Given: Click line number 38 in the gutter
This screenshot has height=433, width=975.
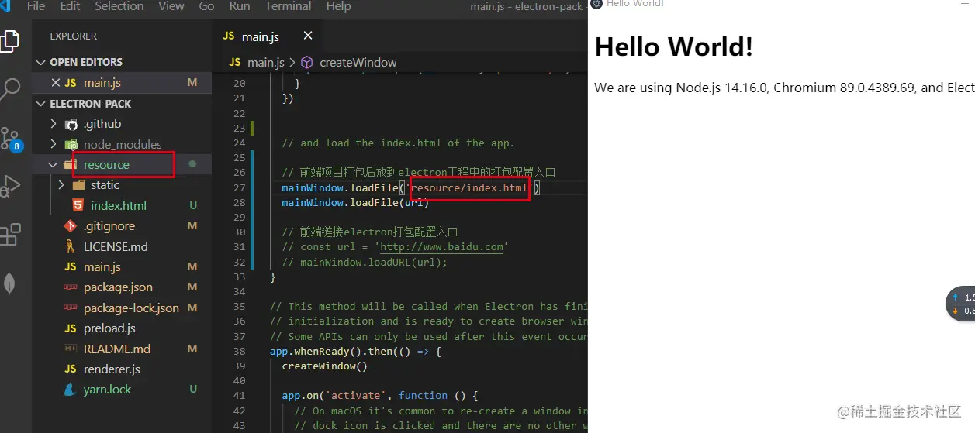Looking at the screenshot, I should coord(239,351).
